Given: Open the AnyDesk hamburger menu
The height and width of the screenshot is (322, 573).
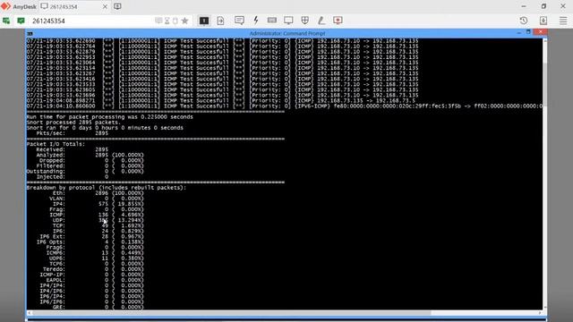Looking at the screenshot, I should [563, 21].
